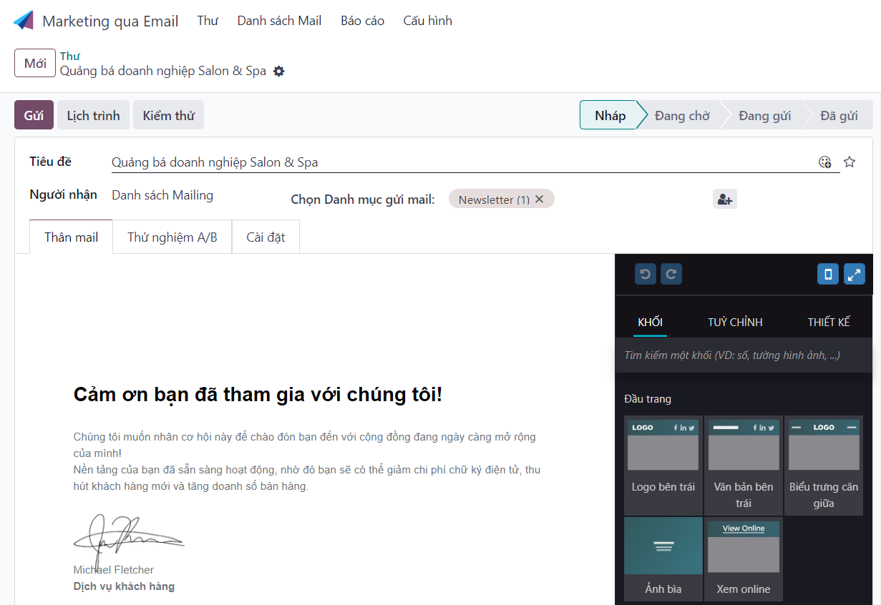Screen dimensions: 881x605
Task: Click the Marketing qua Email app logo
Action: click(24, 21)
